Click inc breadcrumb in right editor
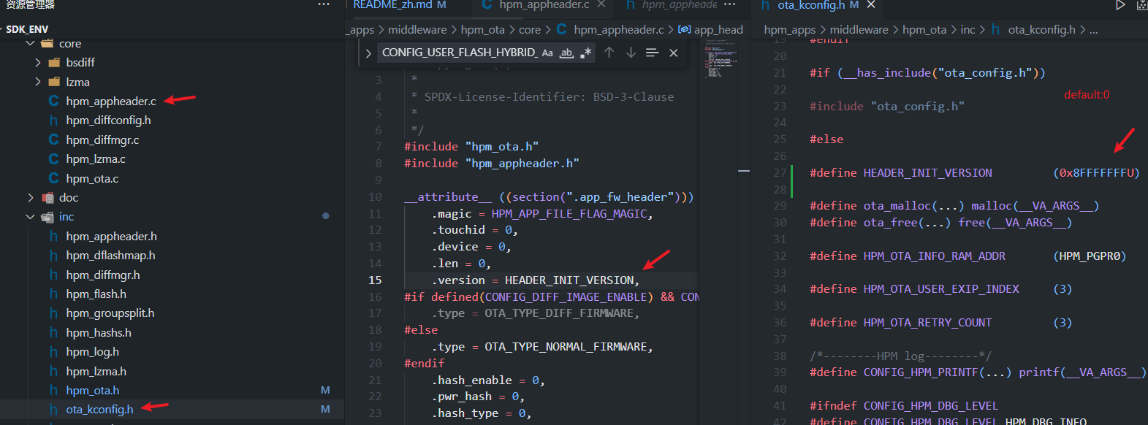 coord(968,30)
